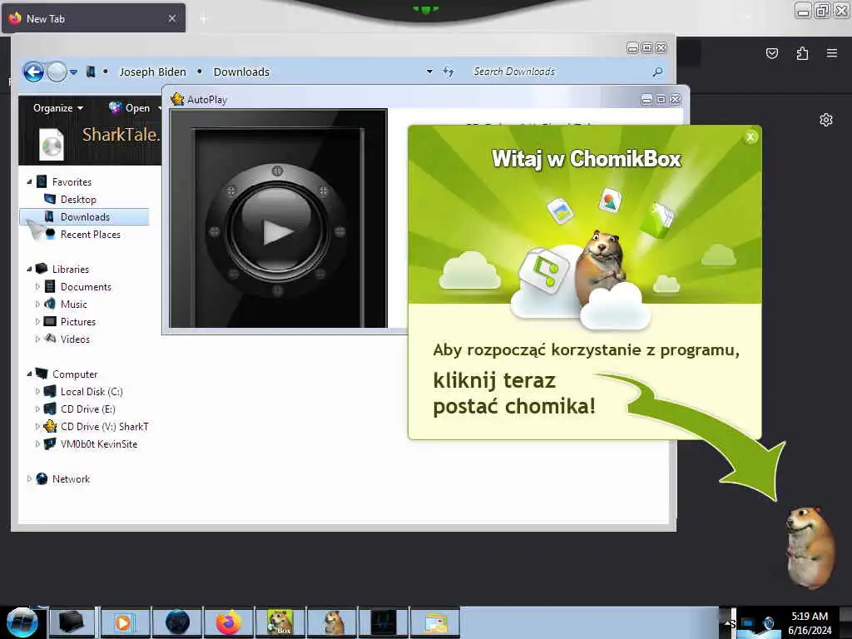Click Downloads in the address path

(x=241, y=72)
